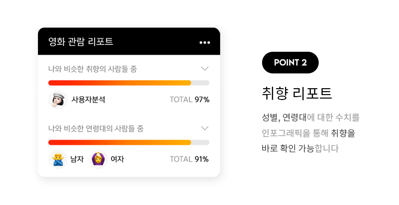Select the 남자 crossed-arms emoji icon
The height and width of the screenshot is (205, 399).
click(58, 159)
